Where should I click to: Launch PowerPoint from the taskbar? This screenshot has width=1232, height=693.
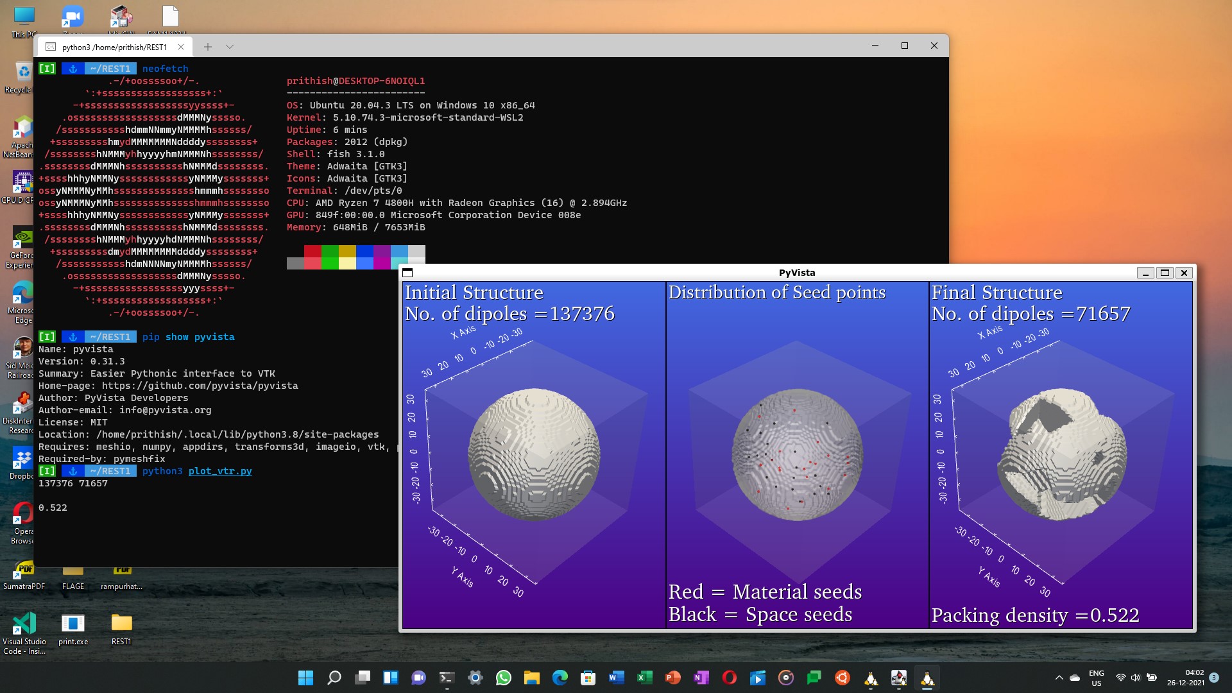(x=672, y=678)
